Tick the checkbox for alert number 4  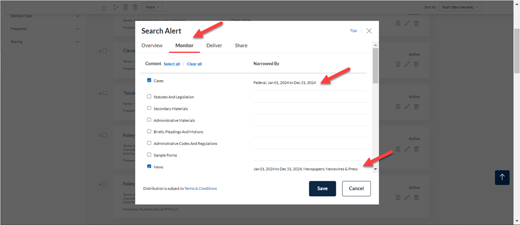click(105, 93)
